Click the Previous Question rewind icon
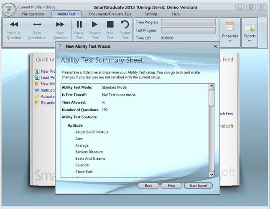This screenshot has width=270, height=209. [x=14, y=24]
